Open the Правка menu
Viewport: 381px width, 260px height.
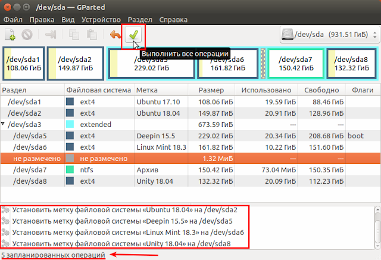click(x=42, y=20)
